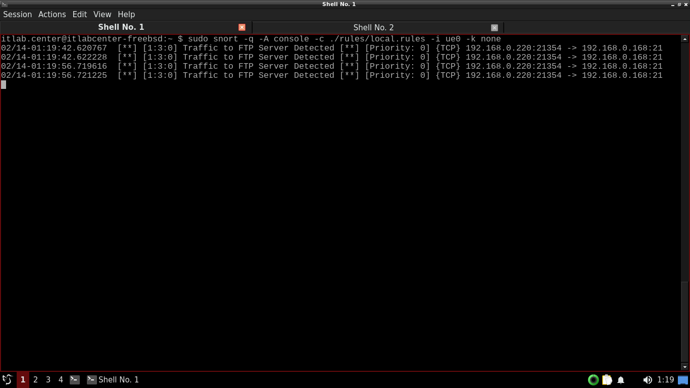Open the View menu

102,14
